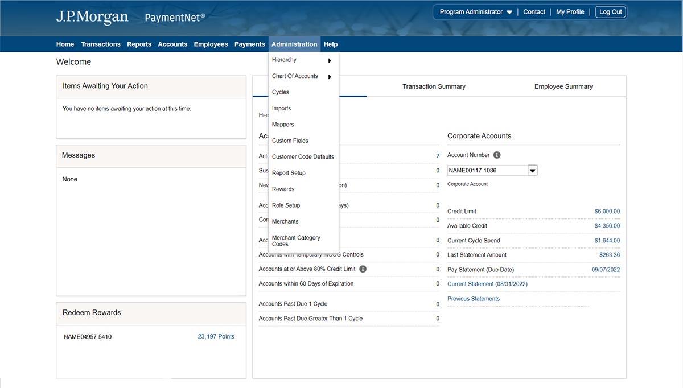Click the 23,197 Points rewards link

216,336
